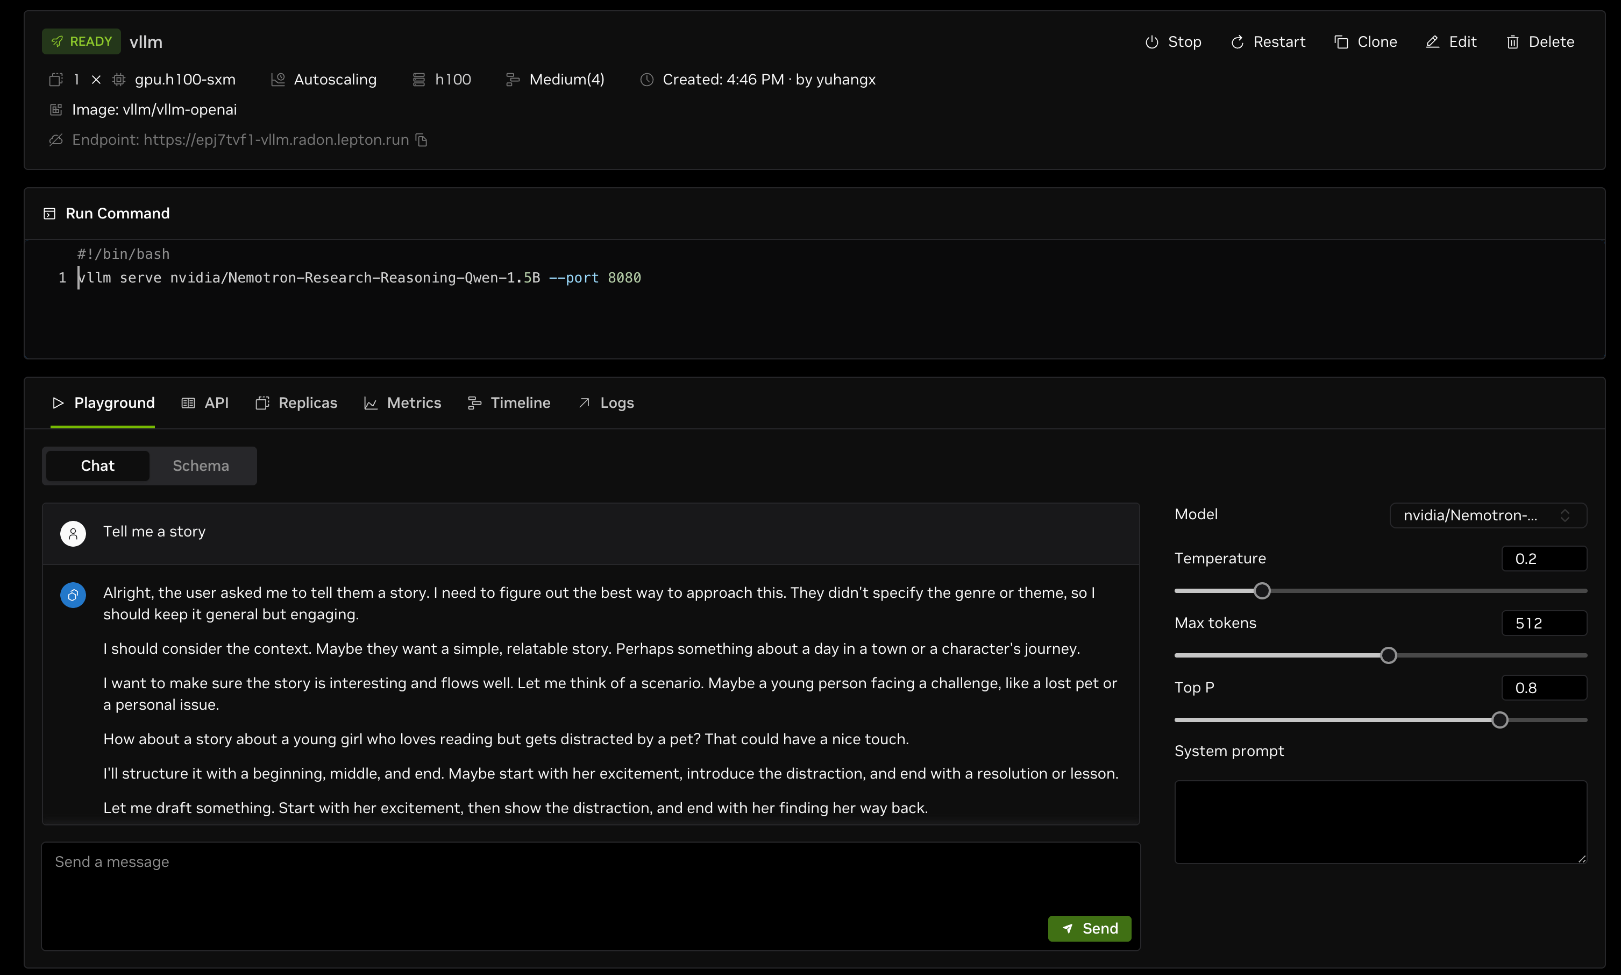This screenshot has width=1621, height=975.
Task: Select the Chat toggle option
Action: coord(97,466)
